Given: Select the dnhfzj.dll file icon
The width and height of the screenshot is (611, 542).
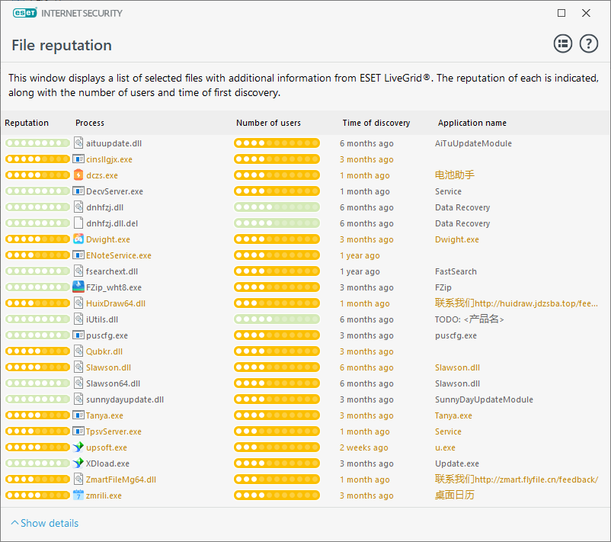Looking at the screenshot, I should (78, 207).
